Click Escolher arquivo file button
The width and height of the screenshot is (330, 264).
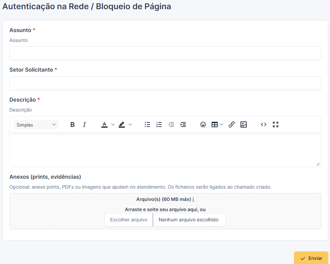pyautogui.click(x=129, y=220)
